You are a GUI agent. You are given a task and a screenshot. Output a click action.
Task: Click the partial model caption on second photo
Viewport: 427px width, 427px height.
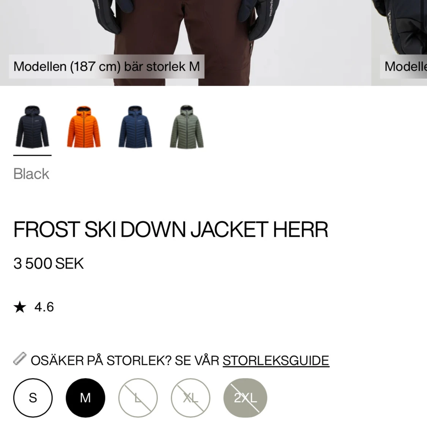[x=403, y=66]
